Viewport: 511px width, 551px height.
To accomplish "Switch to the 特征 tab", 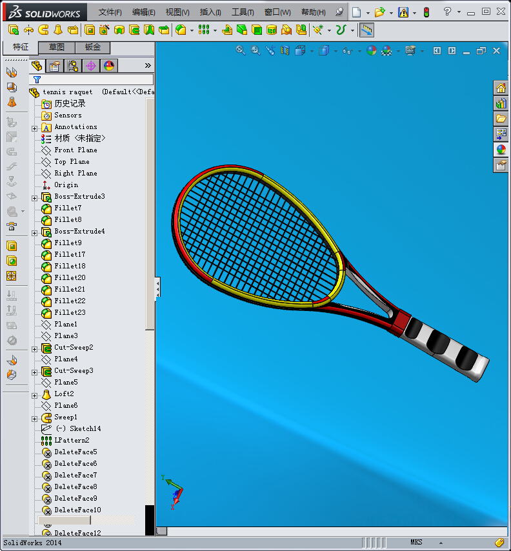I will (21, 47).
